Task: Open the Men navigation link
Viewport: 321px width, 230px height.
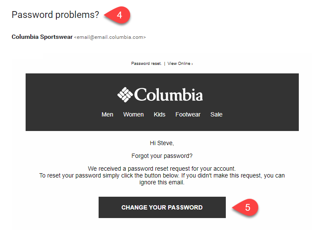Action: [108, 114]
